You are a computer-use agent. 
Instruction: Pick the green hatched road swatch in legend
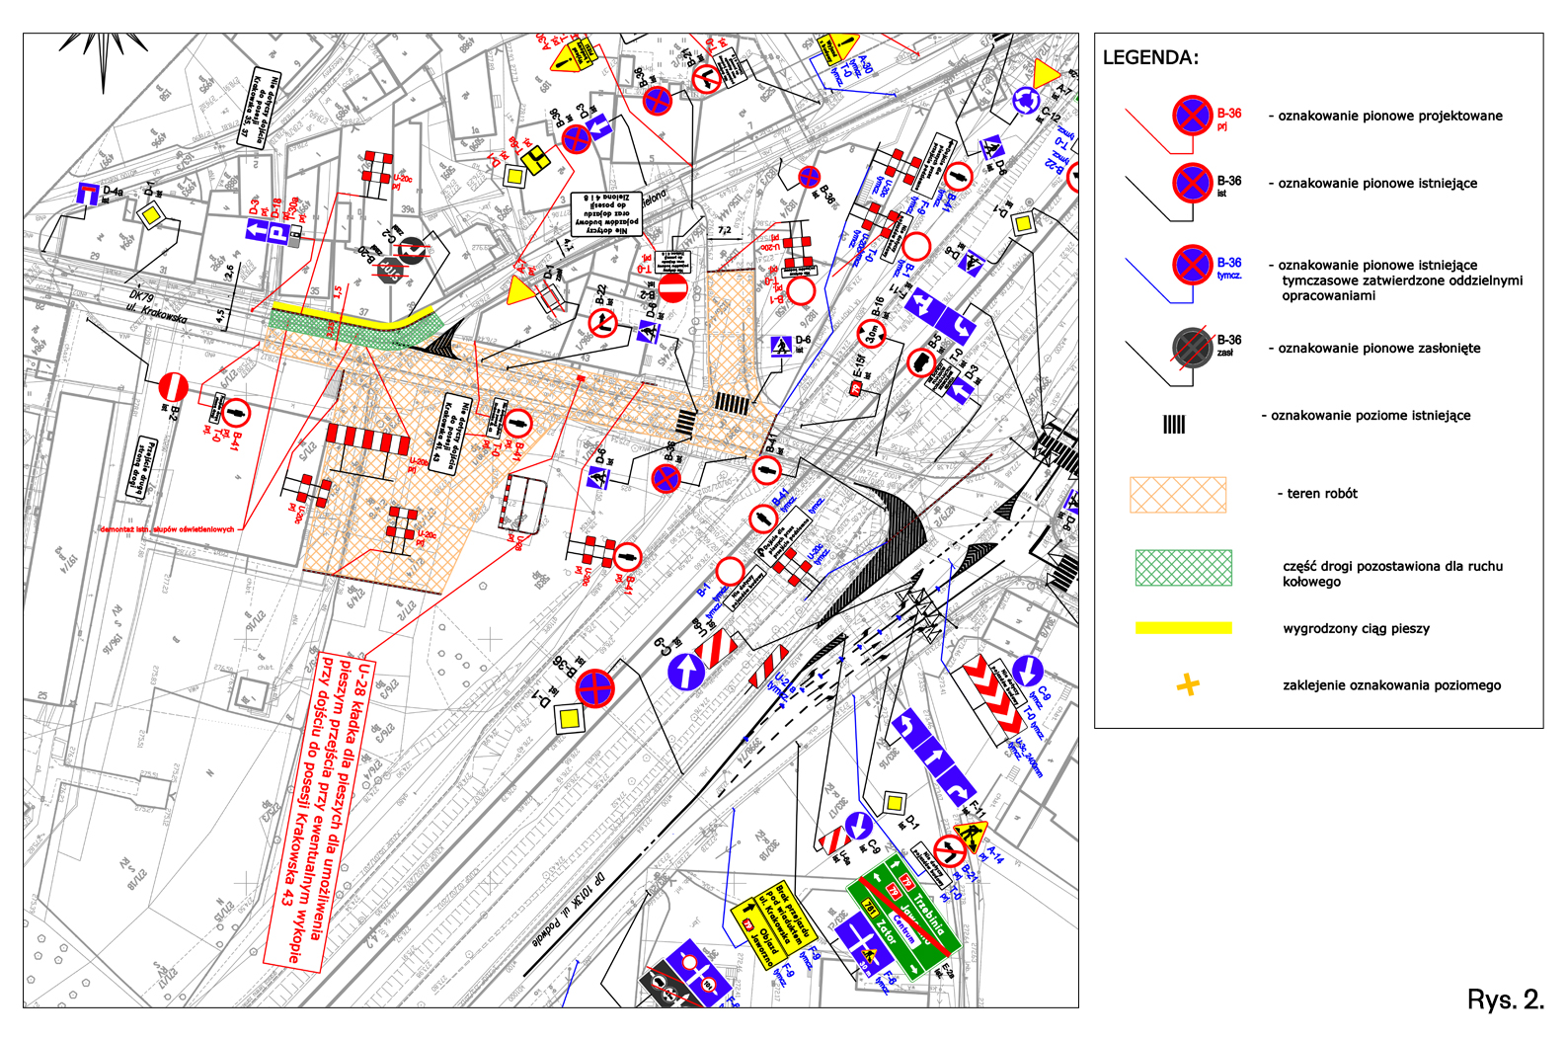(1183, 568)
